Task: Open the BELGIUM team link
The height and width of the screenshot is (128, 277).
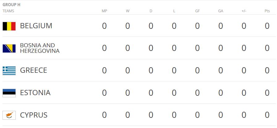Action: [x=36, y=26]
